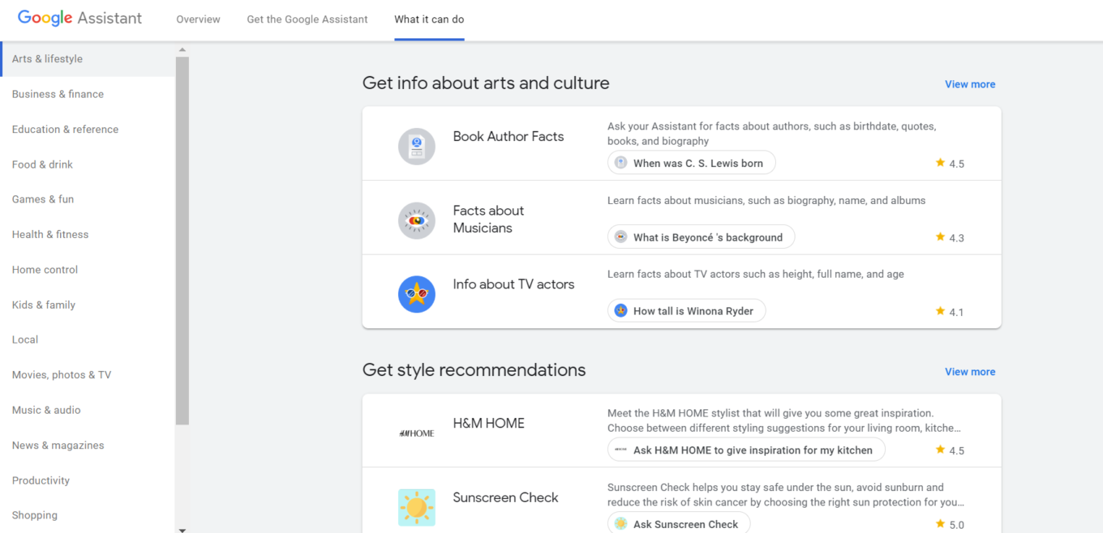
Task: Click the sidebar up scroll arrow
Action: tap(182, 50)
